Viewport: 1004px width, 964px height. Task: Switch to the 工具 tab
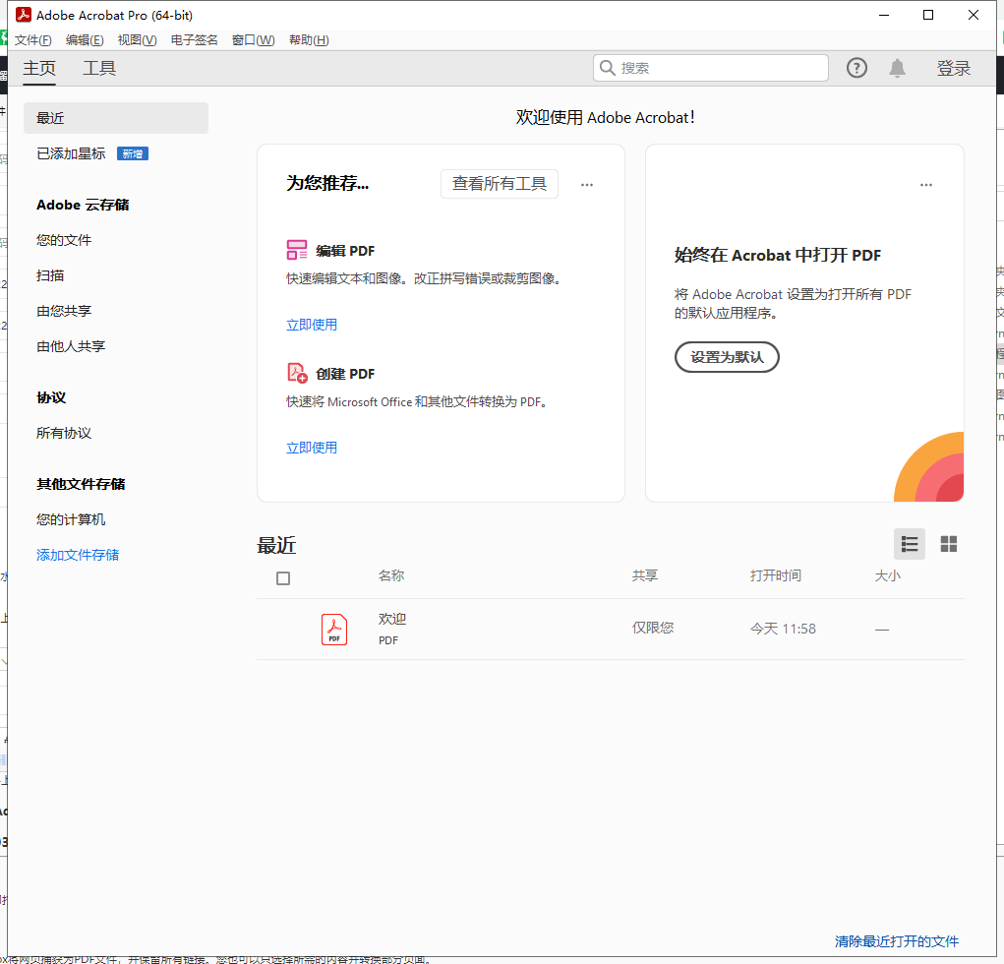coord(99,69)
